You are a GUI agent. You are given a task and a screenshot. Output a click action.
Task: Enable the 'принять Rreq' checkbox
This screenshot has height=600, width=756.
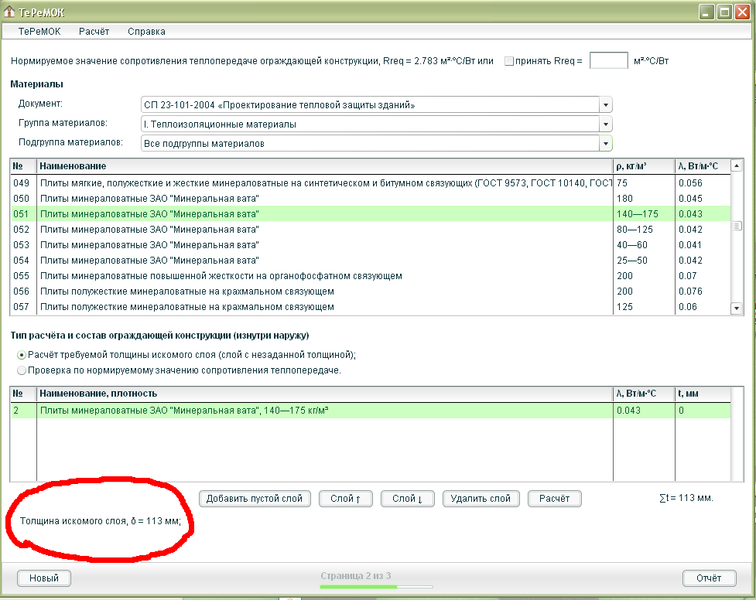509,61
